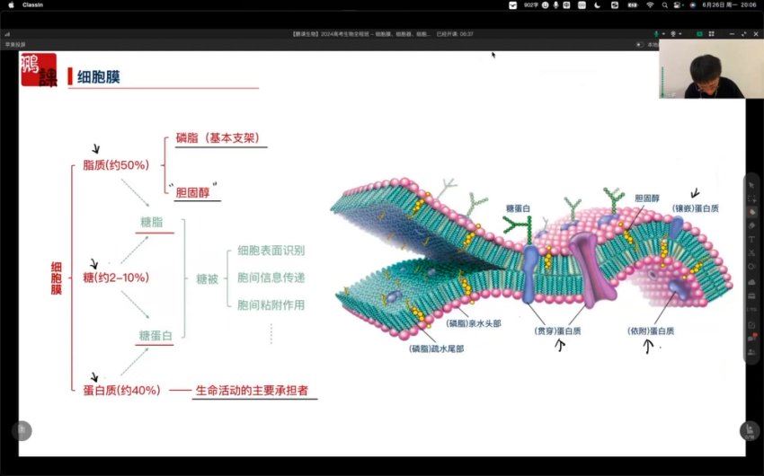The width and height of the screenshot is (764, 476).
Task: Toggle the switch next to 本地 label
Action: coord(639,44)
